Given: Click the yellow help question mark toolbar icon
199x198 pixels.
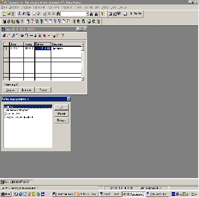Looking at the screenshot, I should click(102, 14).
